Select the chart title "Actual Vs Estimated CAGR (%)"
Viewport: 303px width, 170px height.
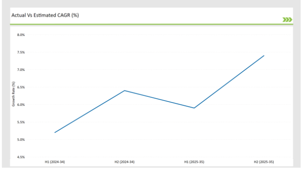pyautogui.click(x=45, y=15)
